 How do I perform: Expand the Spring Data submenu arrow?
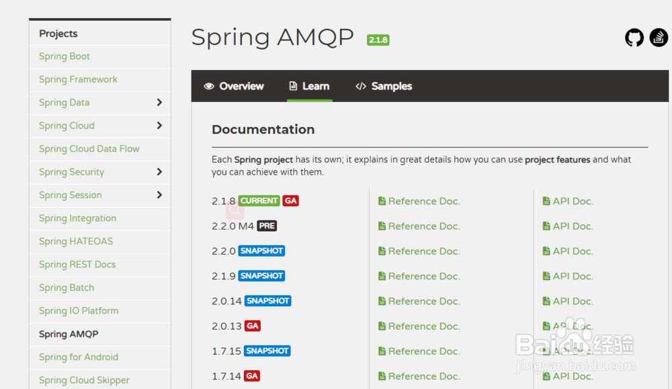(x=159, y=102)
